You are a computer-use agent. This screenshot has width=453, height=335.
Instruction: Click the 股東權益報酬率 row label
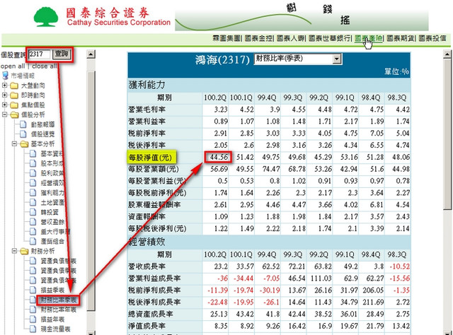click(154, 205)
